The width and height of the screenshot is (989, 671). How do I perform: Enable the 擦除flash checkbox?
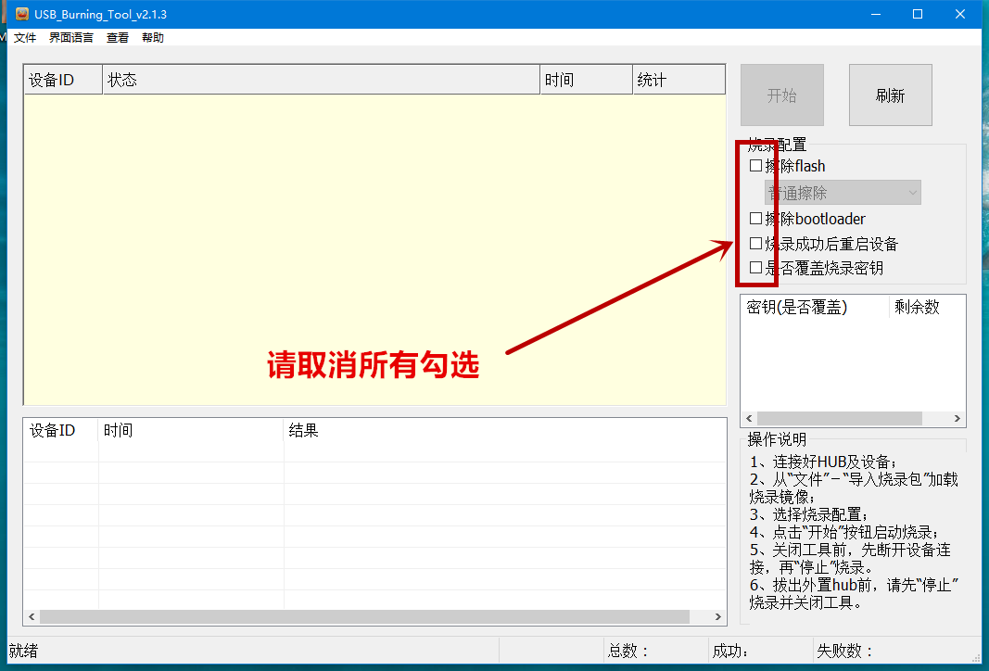755,165
